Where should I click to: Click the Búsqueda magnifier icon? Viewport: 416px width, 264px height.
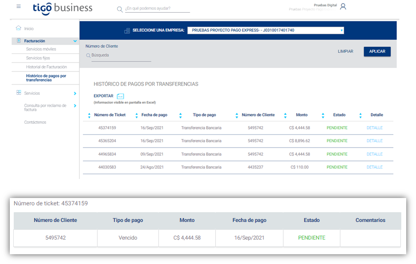[88, 56]
